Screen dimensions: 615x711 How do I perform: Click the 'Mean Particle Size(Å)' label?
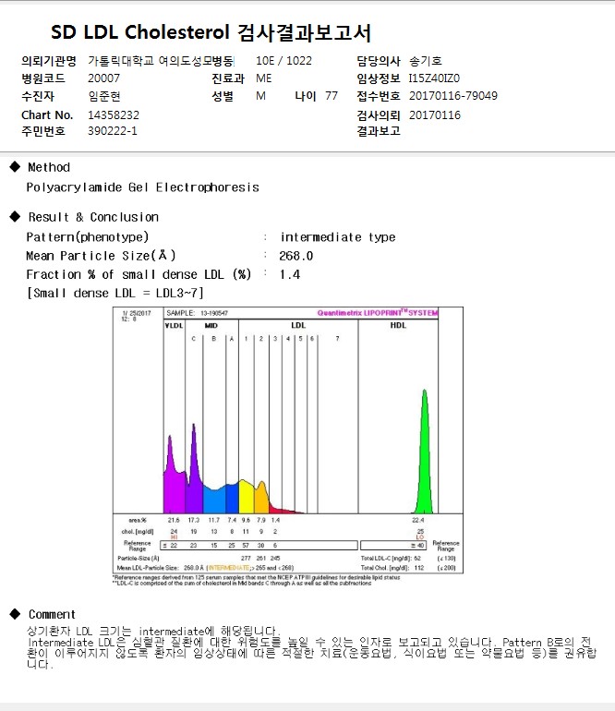tap(101, 256)
